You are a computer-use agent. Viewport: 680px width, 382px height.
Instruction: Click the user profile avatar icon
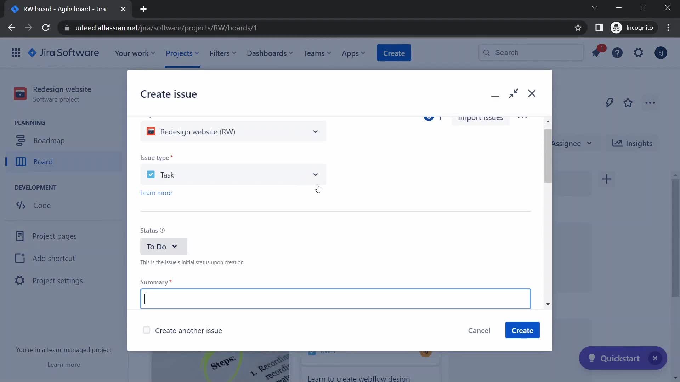(661, 53)
